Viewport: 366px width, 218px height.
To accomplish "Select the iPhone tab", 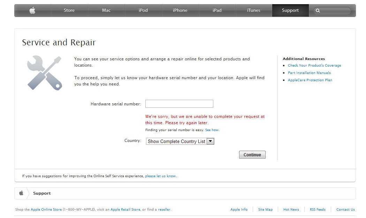I will click(180, 10).
